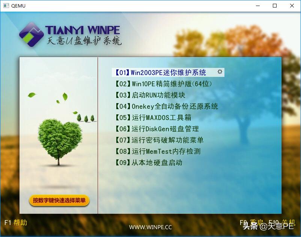Minimize the QEMU window

[x=258, y=6]
